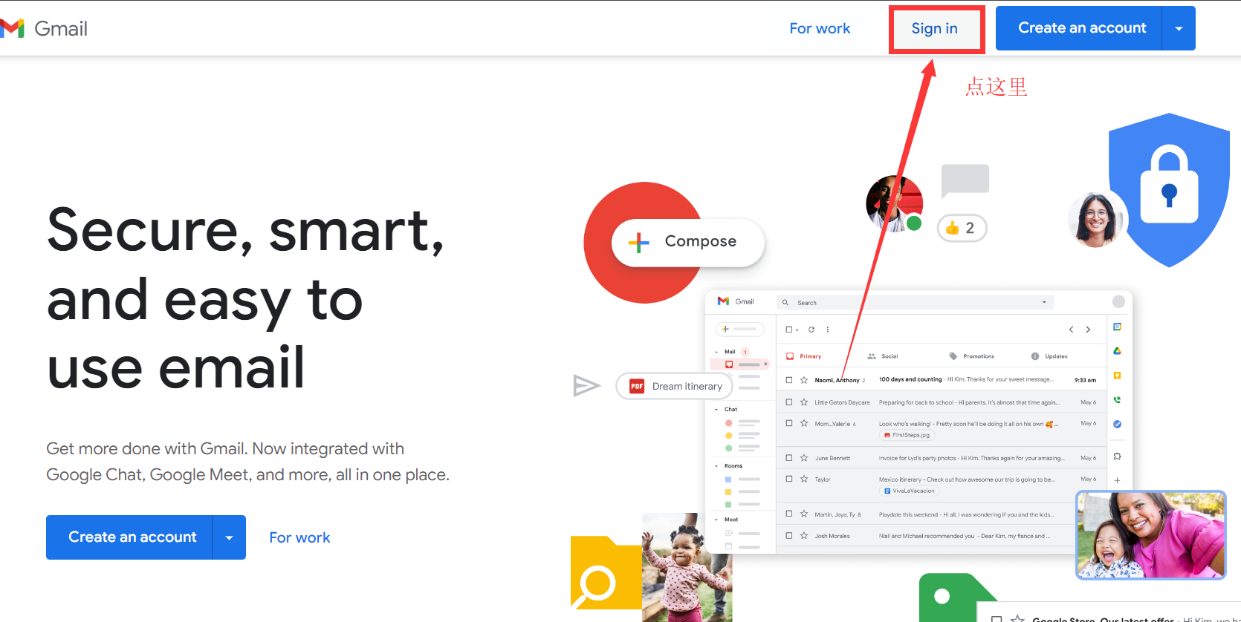This screenshot has width=1241, height=622.
Task: Click the thumbs up reaction bubble
Action: pyautogui.click(x=962, y=228)
